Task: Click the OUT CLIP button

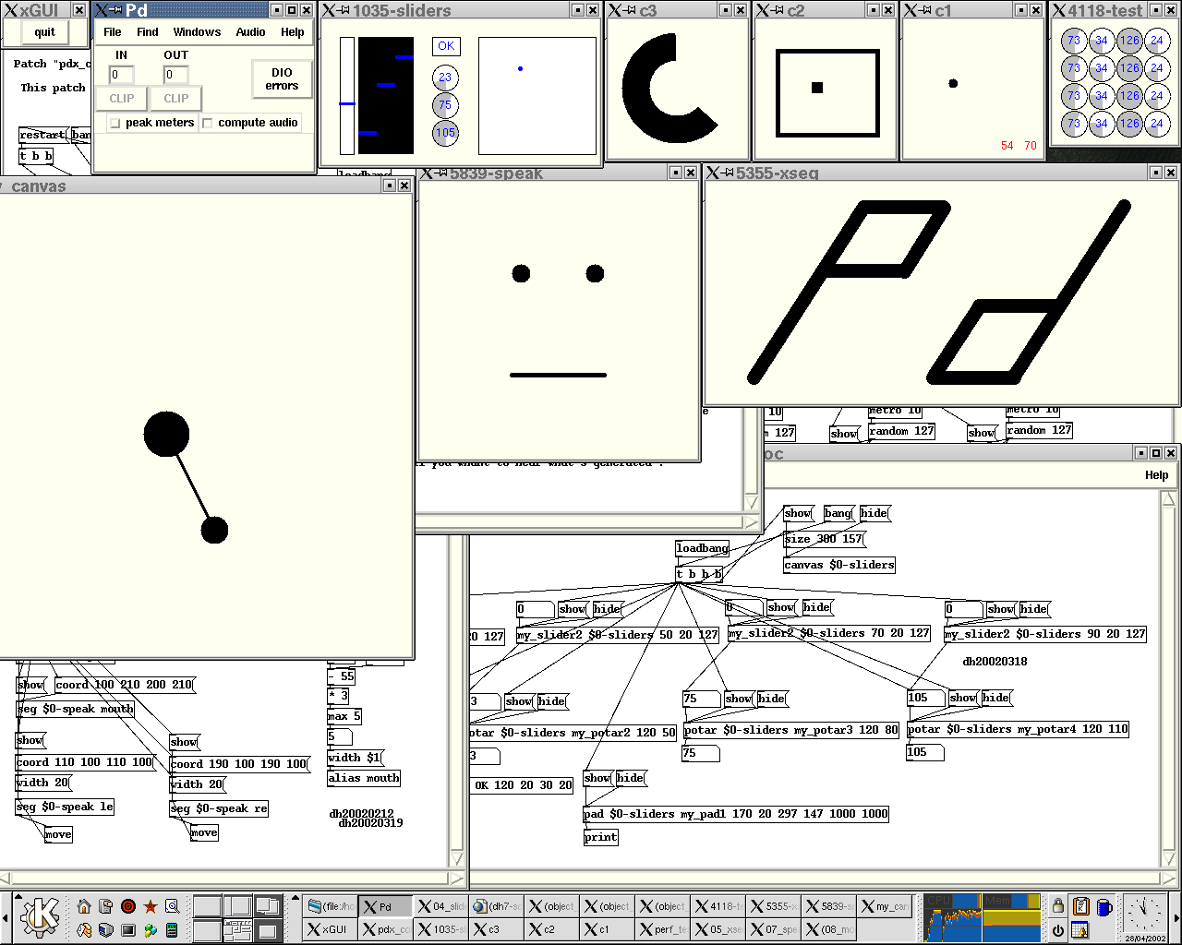Action: pyautogui.click(x=175, y=99)
